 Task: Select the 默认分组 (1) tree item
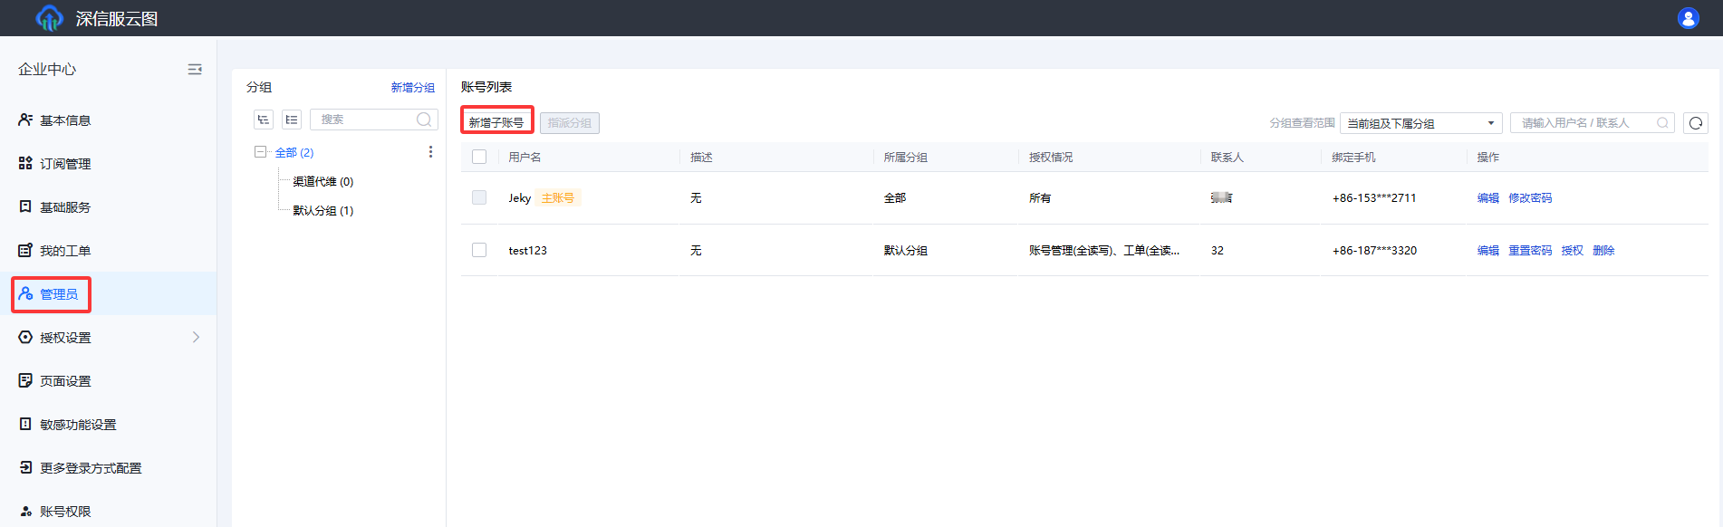pos(322,210)
